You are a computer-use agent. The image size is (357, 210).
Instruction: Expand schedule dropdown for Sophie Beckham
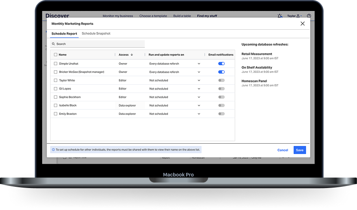pyautogui.click(x=199, y=97)
